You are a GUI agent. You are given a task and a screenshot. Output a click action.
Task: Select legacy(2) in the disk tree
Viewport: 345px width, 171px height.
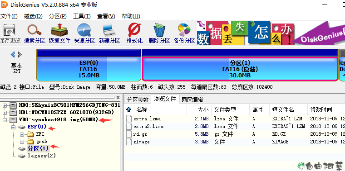(x=41, y=156)
